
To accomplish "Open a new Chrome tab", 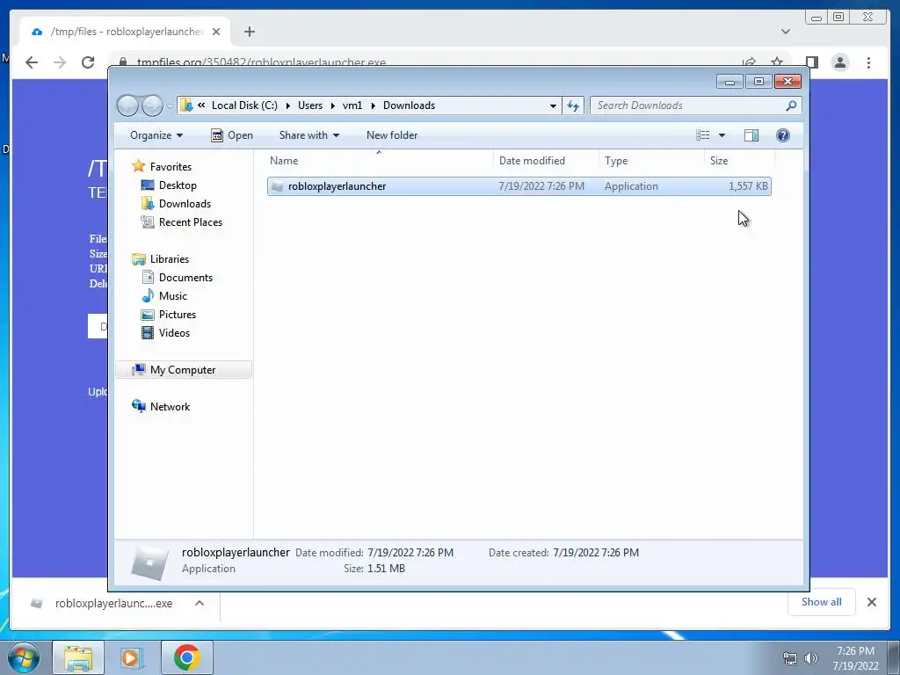I will coord(249,32).
